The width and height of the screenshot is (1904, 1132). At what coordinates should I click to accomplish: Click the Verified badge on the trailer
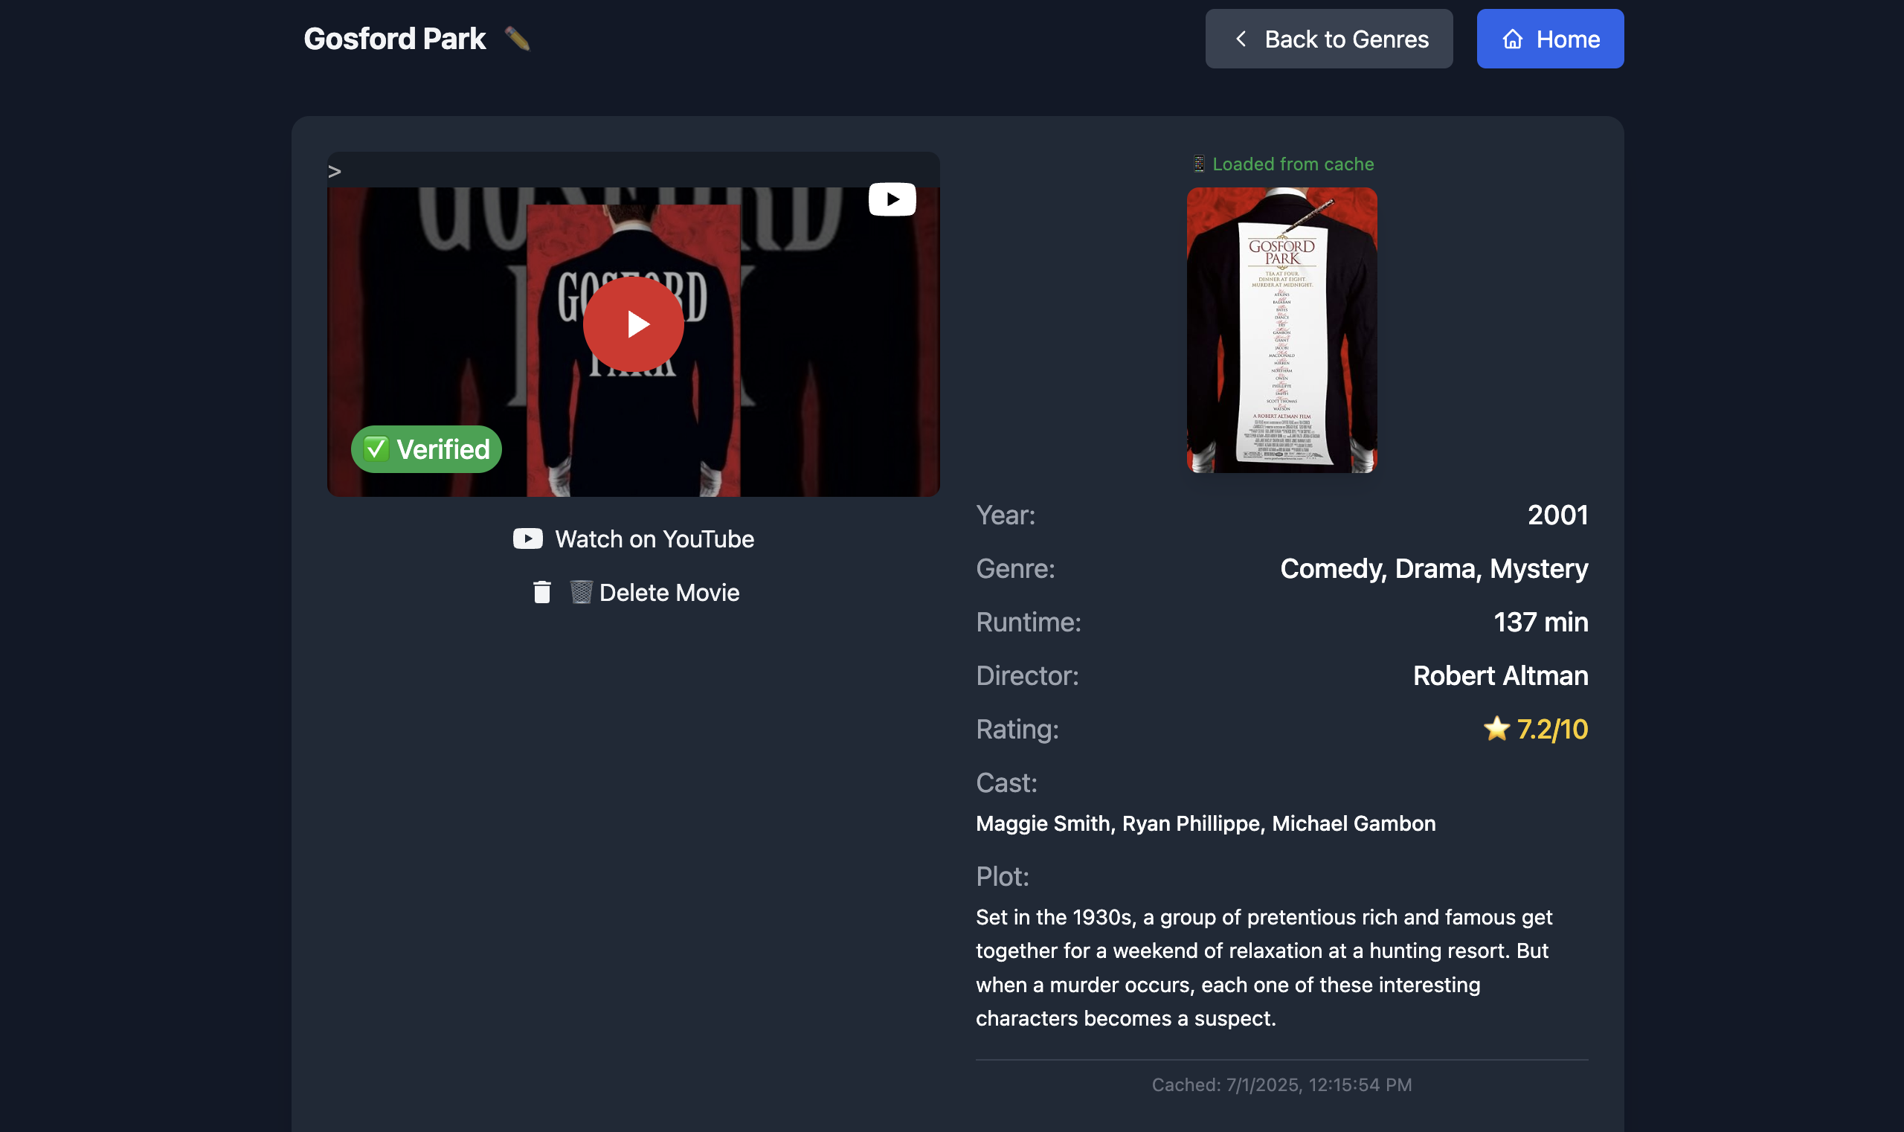(425, 449)
